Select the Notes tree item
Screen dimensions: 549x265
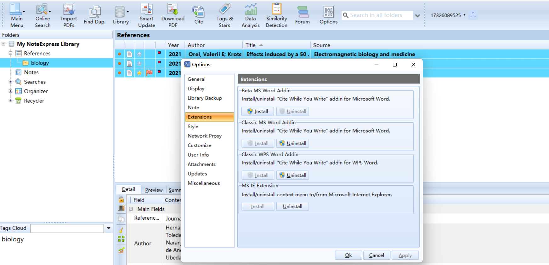click(x=31, y=72)
